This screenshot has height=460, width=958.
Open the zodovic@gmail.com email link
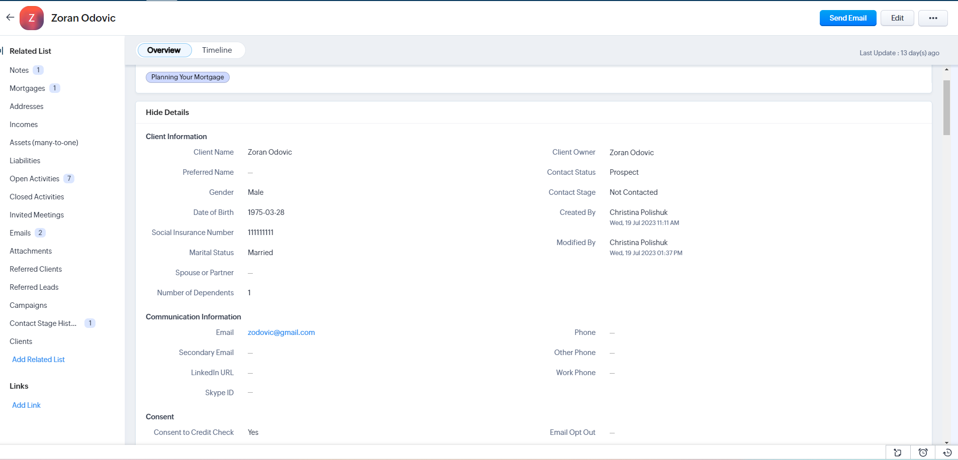coord(281,332)
